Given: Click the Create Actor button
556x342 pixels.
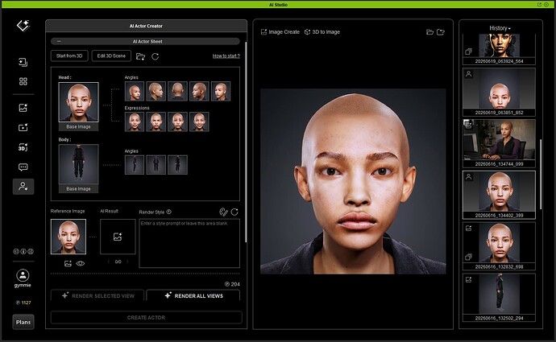Looking at the screenshot, I should point(146,318).
